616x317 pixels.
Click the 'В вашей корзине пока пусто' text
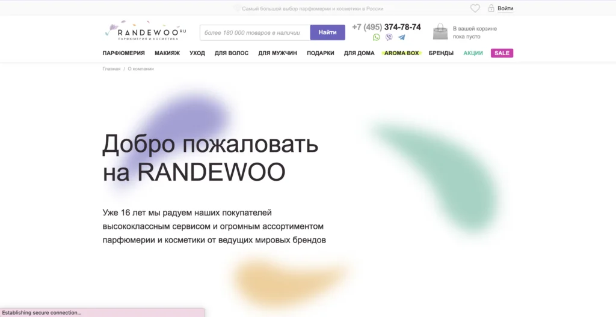click(x=475, y=32)
